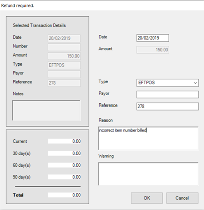Click the read-only transaction Amount field
Screen dimensions: 204x210
[64, 56]
